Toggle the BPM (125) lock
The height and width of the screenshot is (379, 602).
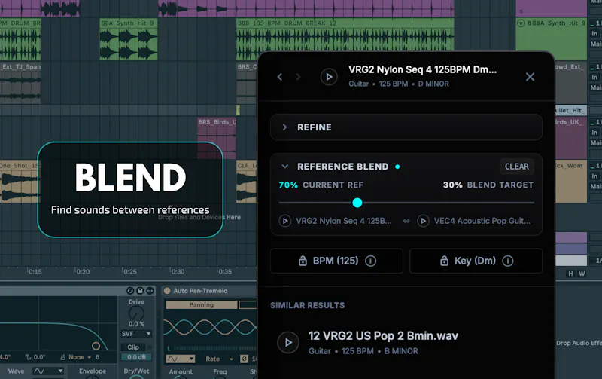(x=303, y=261)
